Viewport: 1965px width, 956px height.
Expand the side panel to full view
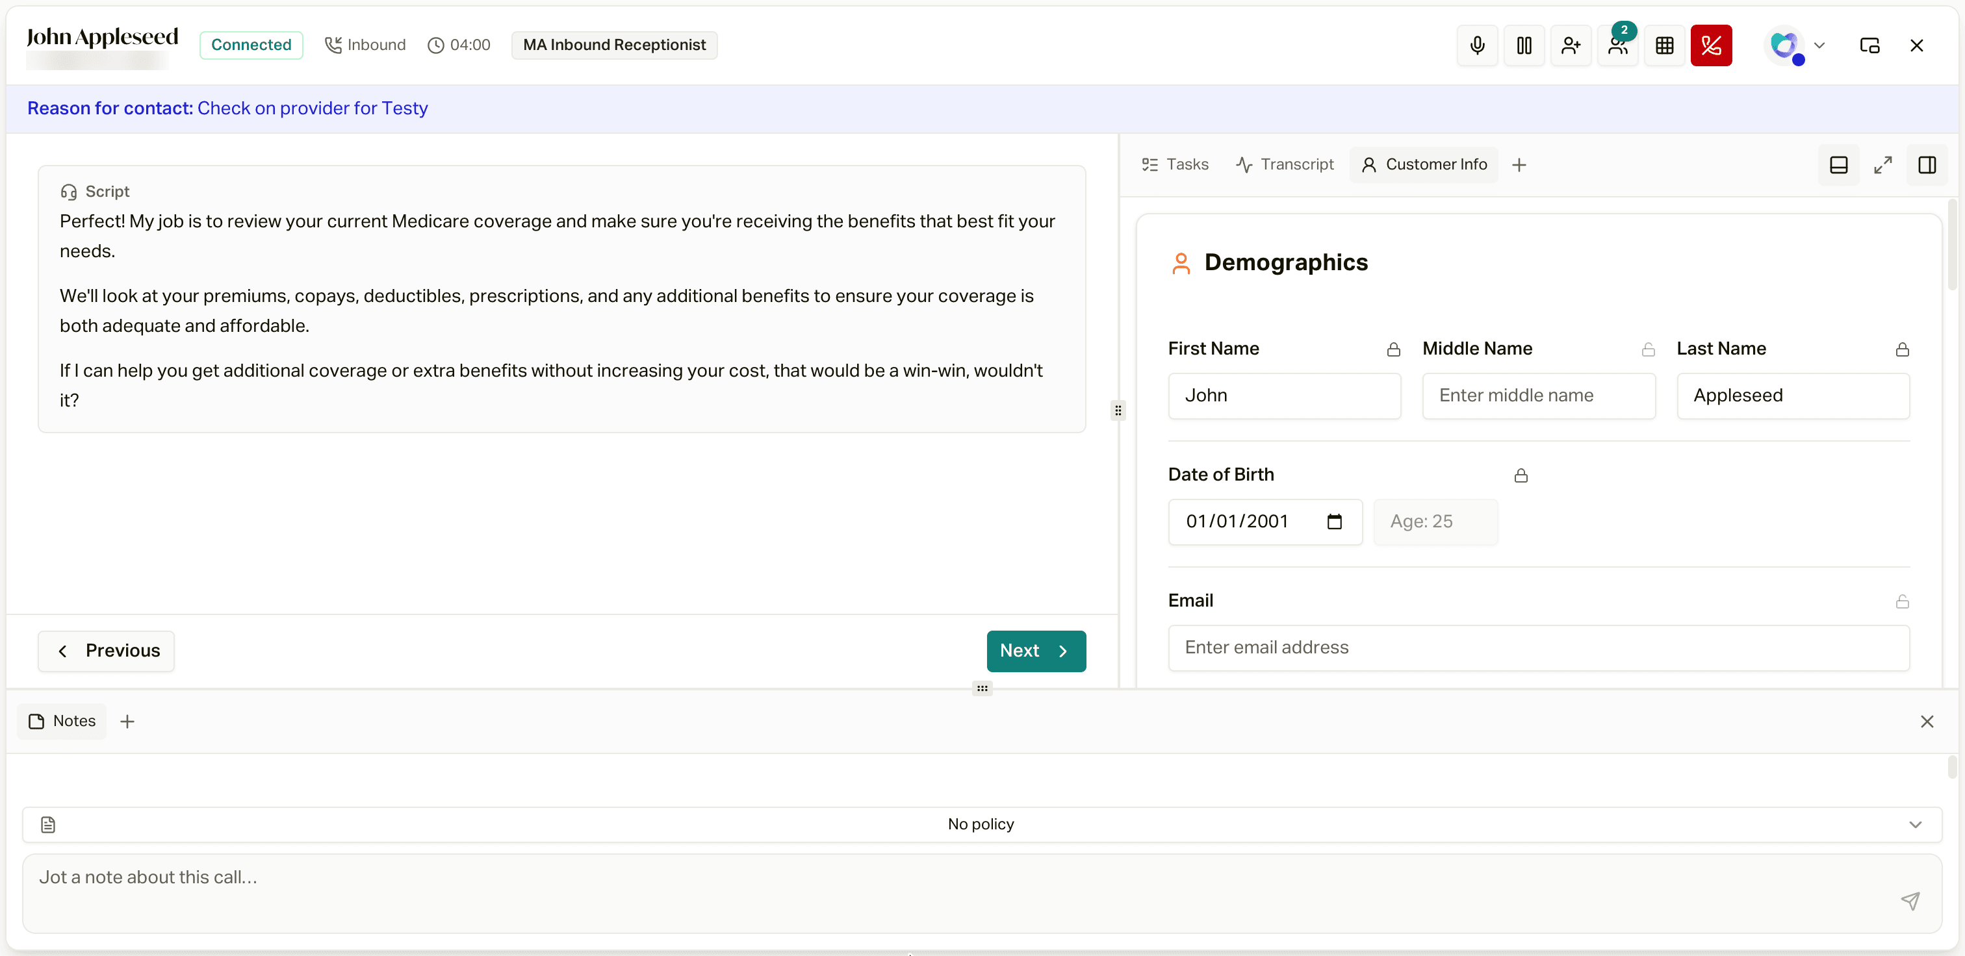(1882, 165)
